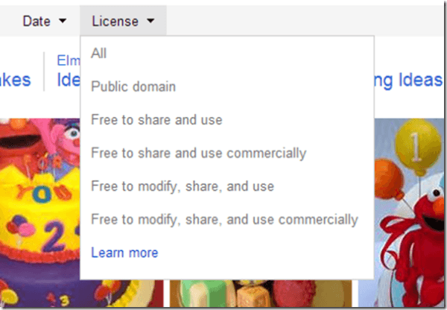The width and height of the screenshot is (447, 310).
Task: Click the yellow number 1 balloon picture
Action: (x=415, y=151)
